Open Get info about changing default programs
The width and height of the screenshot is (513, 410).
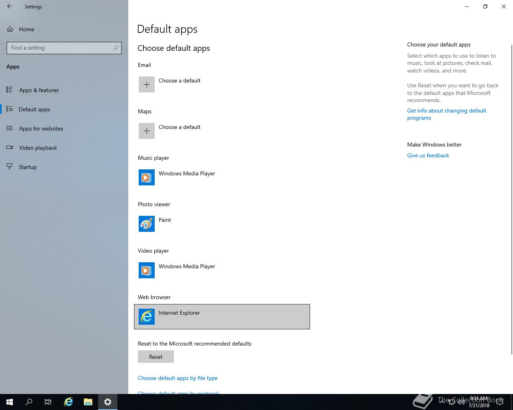(x=447, y=114)
